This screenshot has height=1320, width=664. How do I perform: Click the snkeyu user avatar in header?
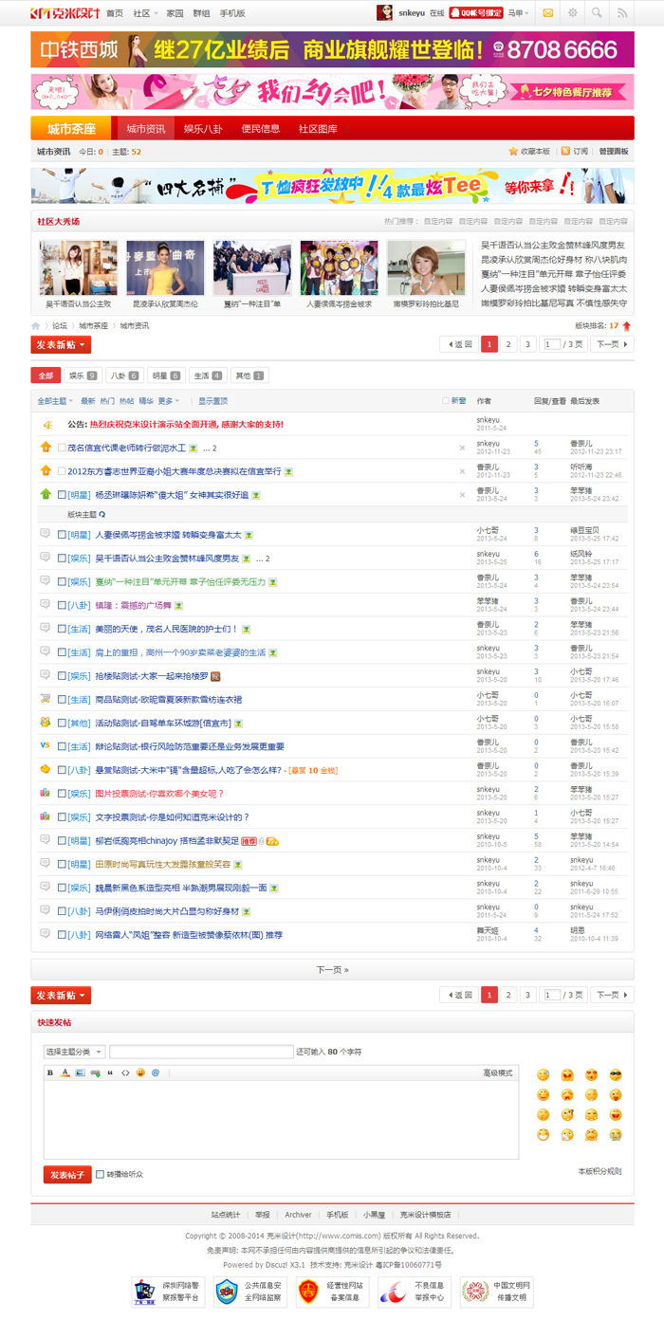point(385,13)
